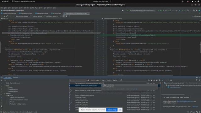The image size is (201, 113).
Task: Select HEAD (Current Branch) in branches tree
Action: tap(13, 83)
